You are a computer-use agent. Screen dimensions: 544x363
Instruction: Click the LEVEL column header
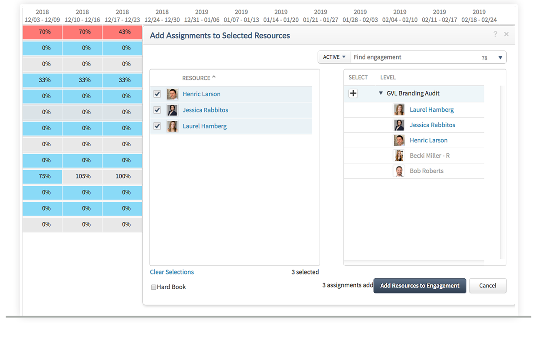point(388,78)
